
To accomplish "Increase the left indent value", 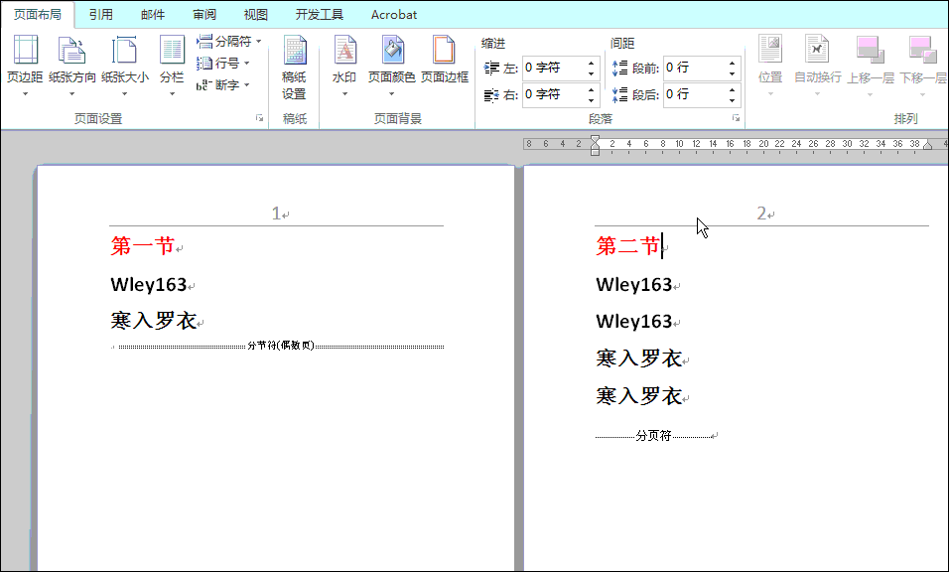I will click(592, 63).
